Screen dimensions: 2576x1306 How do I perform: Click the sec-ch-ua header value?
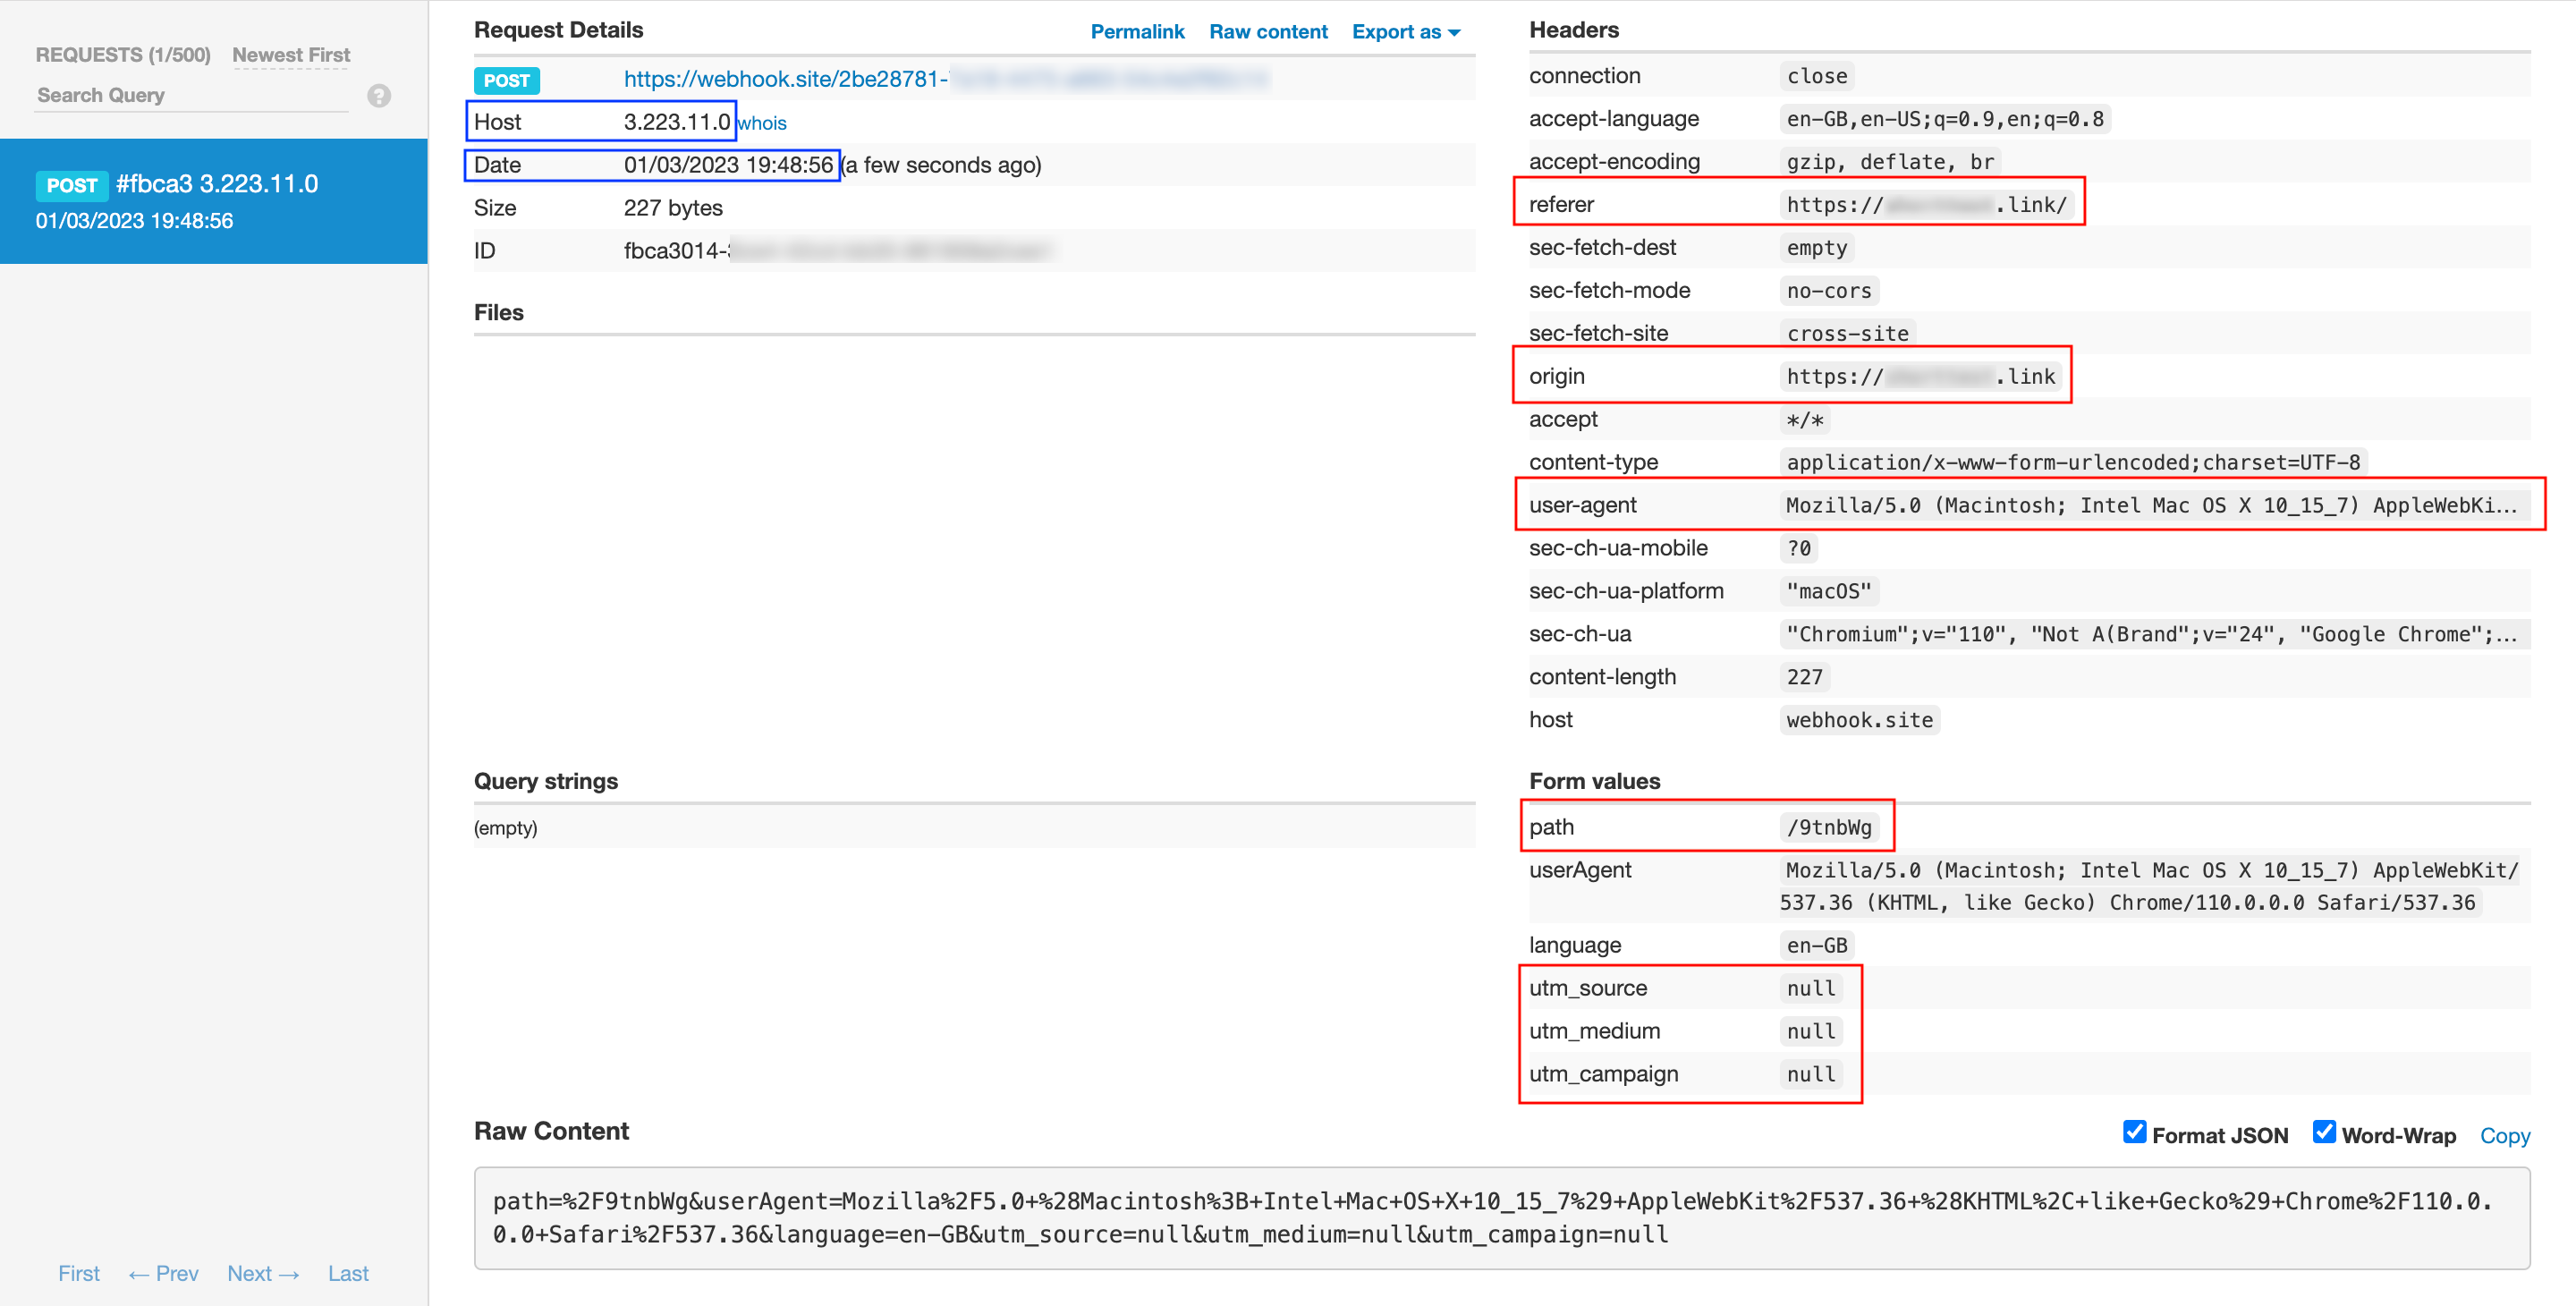coord(2150,635)
